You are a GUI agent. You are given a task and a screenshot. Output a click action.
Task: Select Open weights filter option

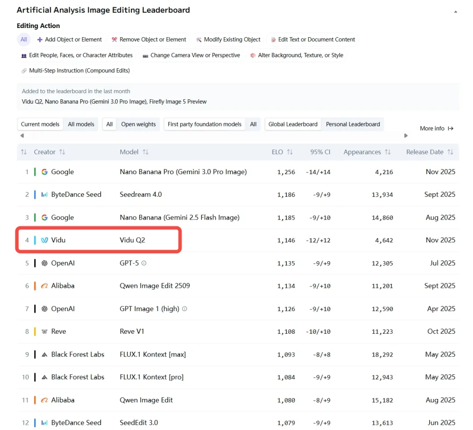coord(138,124)
